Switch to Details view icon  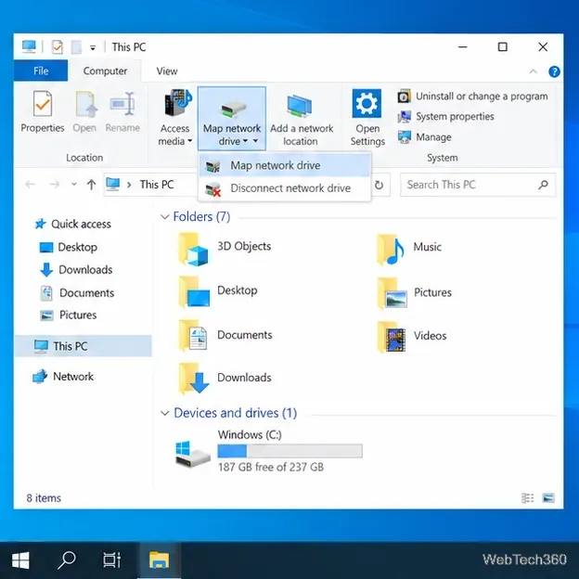pos(527,497)
